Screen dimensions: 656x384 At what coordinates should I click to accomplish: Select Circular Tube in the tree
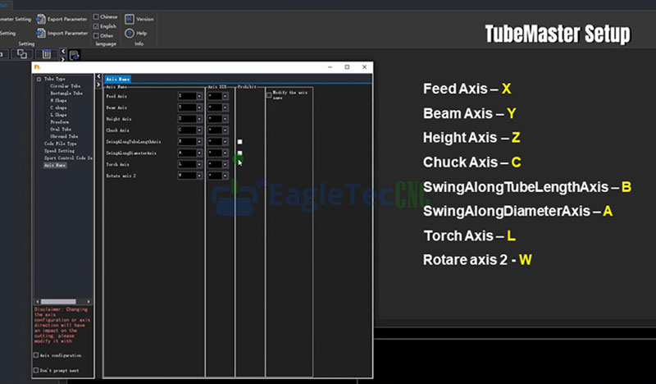(x=66, y=86)
